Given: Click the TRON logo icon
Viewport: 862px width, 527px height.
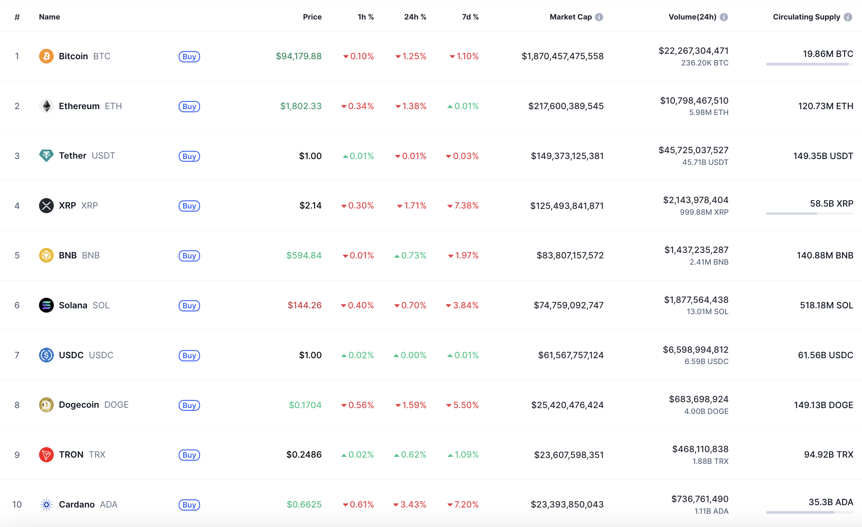Looking at the screenshot, I should 46,454.
